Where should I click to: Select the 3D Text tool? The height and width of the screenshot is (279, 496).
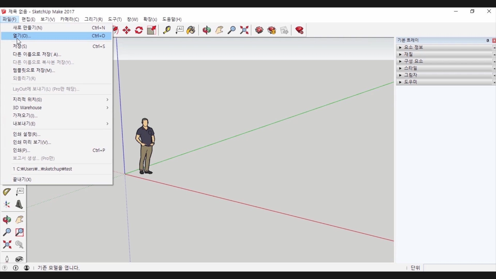19,204
